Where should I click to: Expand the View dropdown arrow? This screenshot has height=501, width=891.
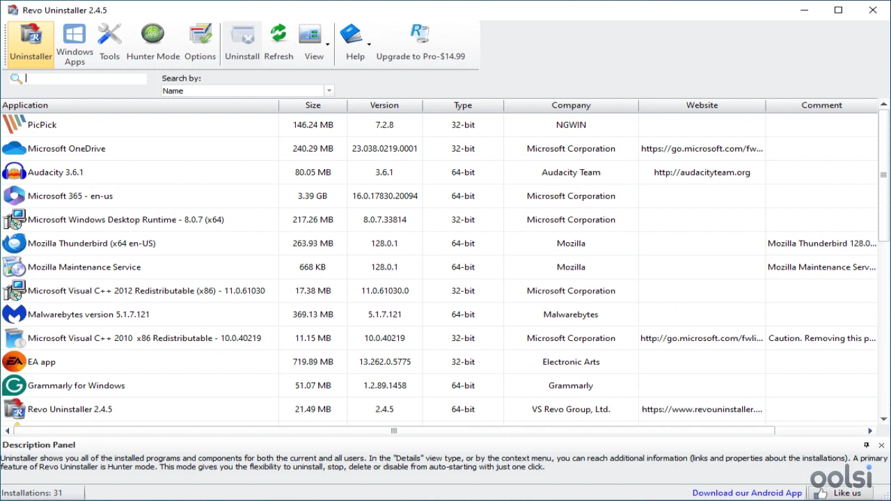pyautogui.click(x=328, y=45)
